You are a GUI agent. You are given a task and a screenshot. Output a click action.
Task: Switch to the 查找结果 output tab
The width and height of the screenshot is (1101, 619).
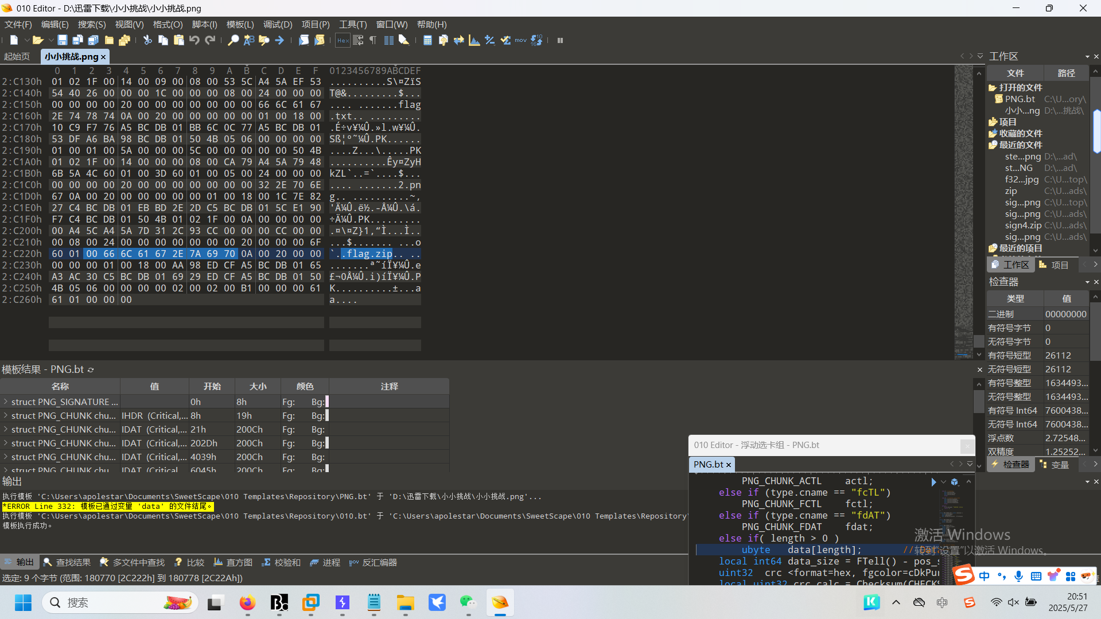click(x=67, y=562)
